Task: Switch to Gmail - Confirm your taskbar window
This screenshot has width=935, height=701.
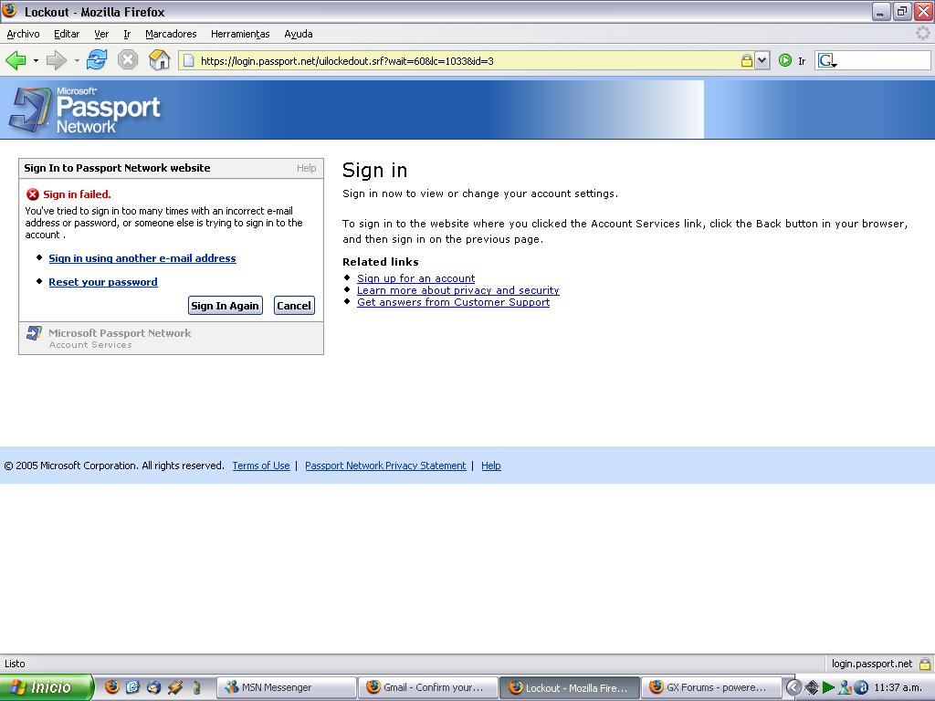Action: (427, 687)
